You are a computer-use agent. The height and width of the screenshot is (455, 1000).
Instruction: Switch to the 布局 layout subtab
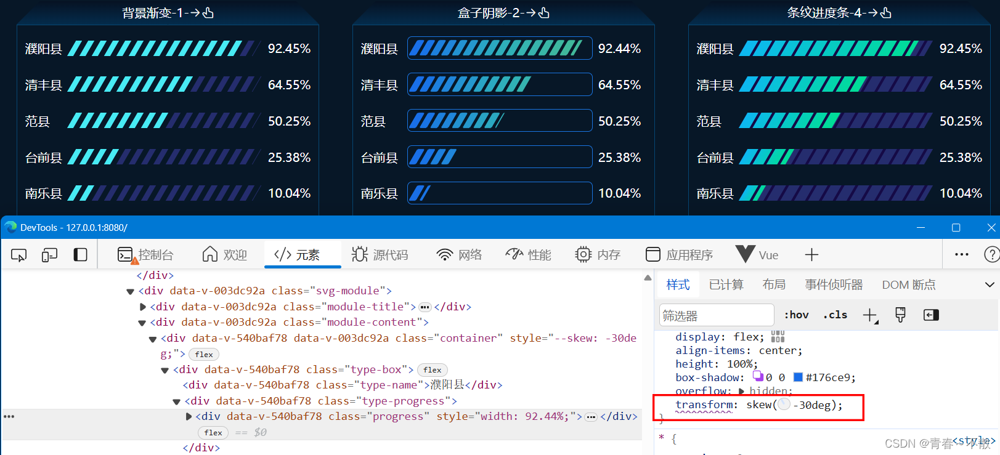point(774,285)
